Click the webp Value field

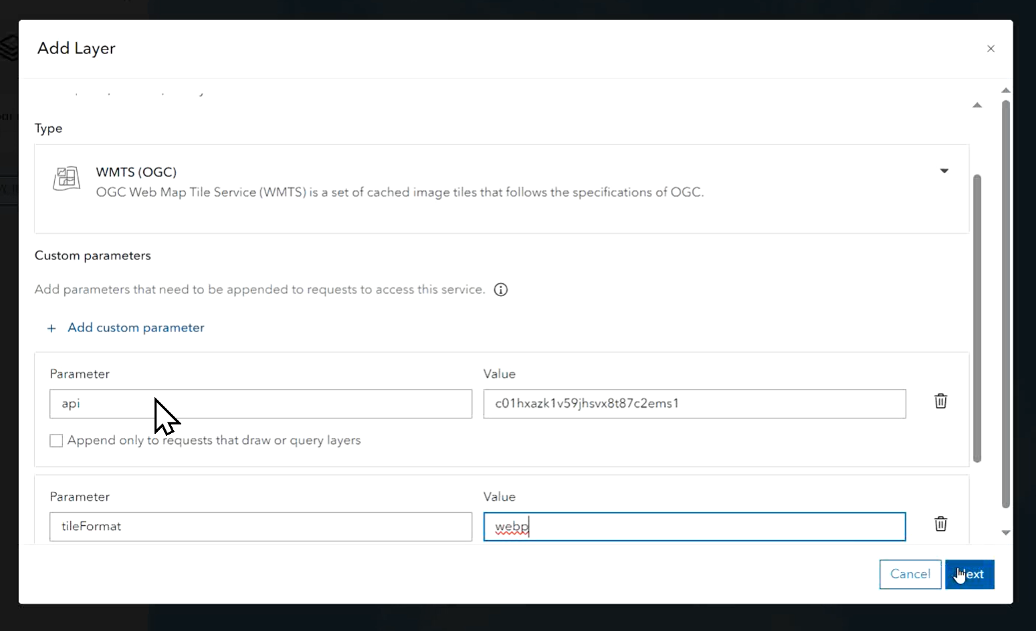click(x=694, y=526)
